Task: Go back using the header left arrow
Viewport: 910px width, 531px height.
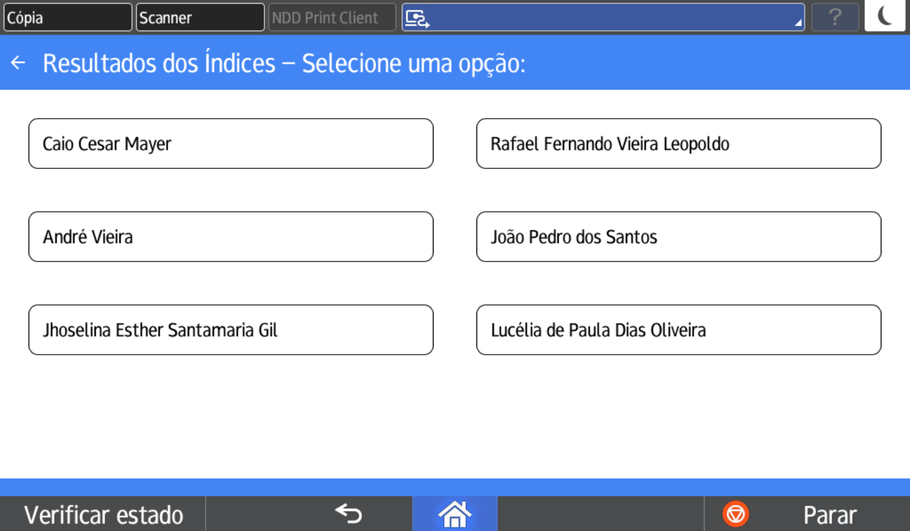Action: tap(18, 63)
